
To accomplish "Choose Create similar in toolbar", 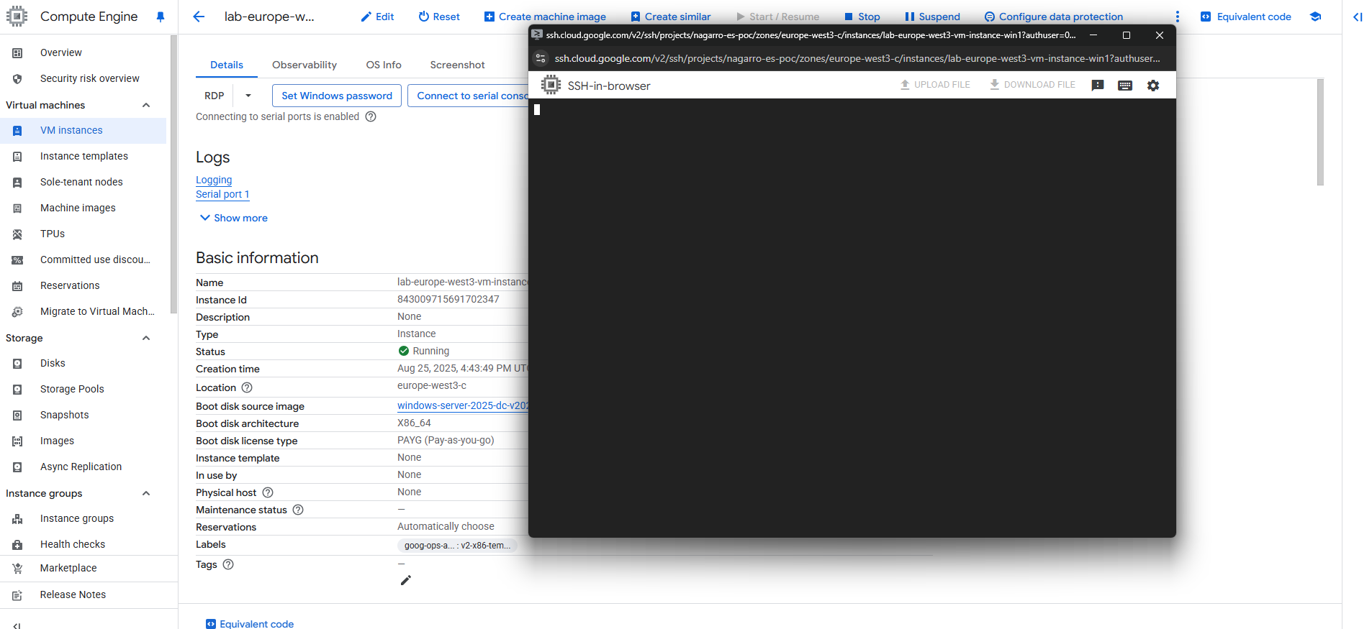I will click(671, 17).
